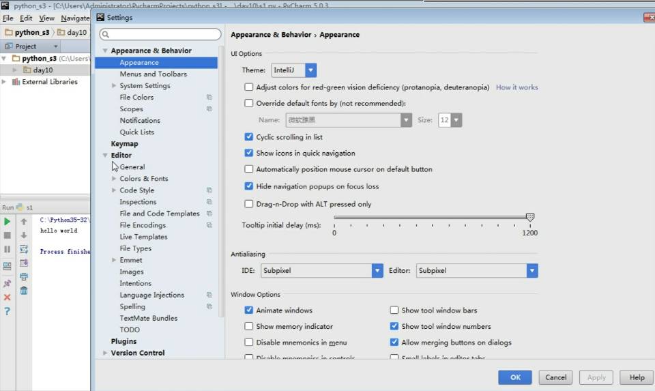Pin the Run tab with the pin icon
Viewport: 655px width, 391px height.
click(x=7, y=283)
